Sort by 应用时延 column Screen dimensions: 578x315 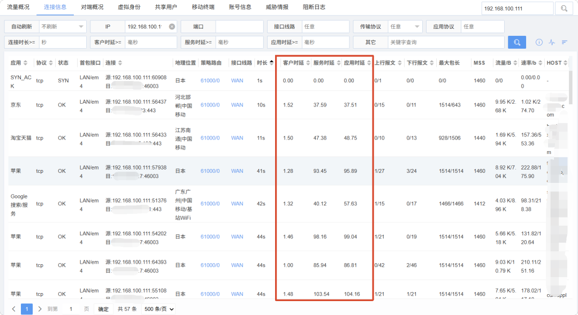[x=369, y=63]
